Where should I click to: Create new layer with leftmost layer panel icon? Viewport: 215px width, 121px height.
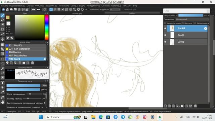tap(166, 106)
